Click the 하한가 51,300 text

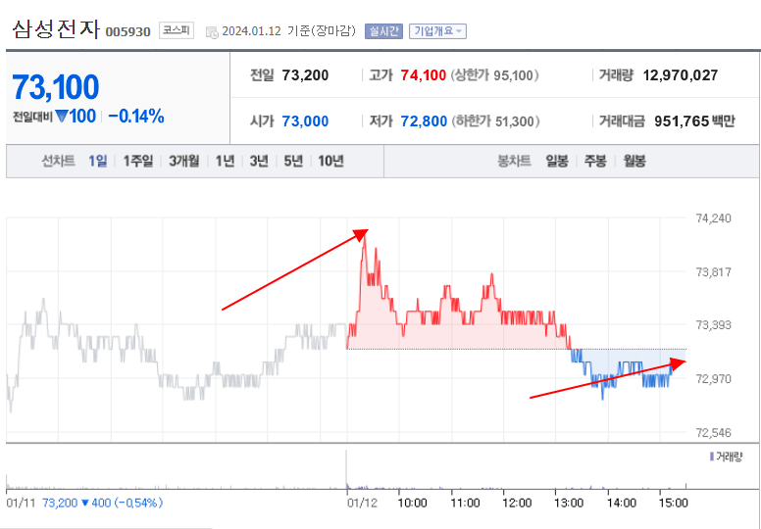[495, 121]
